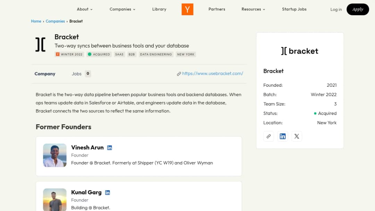Click the bracket wordmark logo in sidebar

tap(300, 51)
